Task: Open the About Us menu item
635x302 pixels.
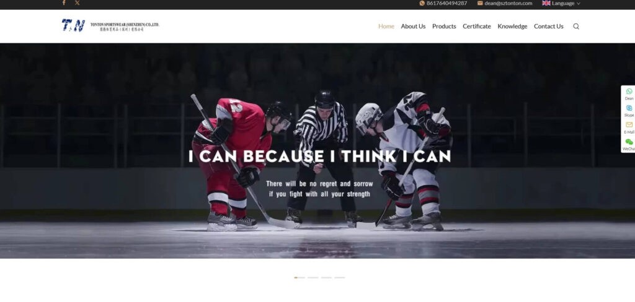Action: pos(413,26)
